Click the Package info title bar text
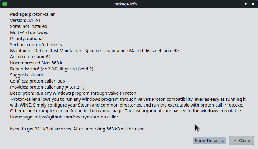This screenshot has width=258, height=149. (x=125, y=4)
